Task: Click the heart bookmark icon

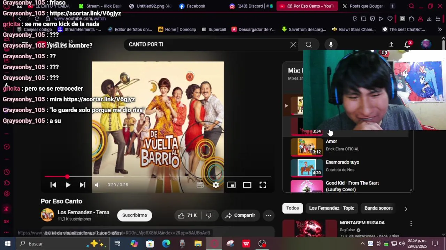Action: pos(390,19)
